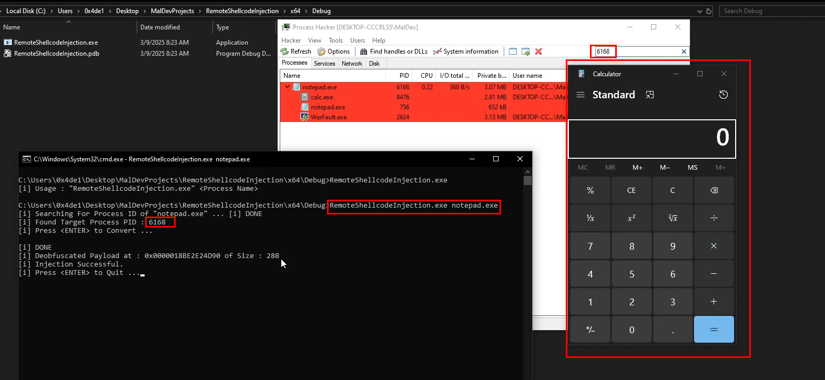The image size is (825, 380).
Task: Click the refresh icon beside the address bar
Action: [709, 11]
